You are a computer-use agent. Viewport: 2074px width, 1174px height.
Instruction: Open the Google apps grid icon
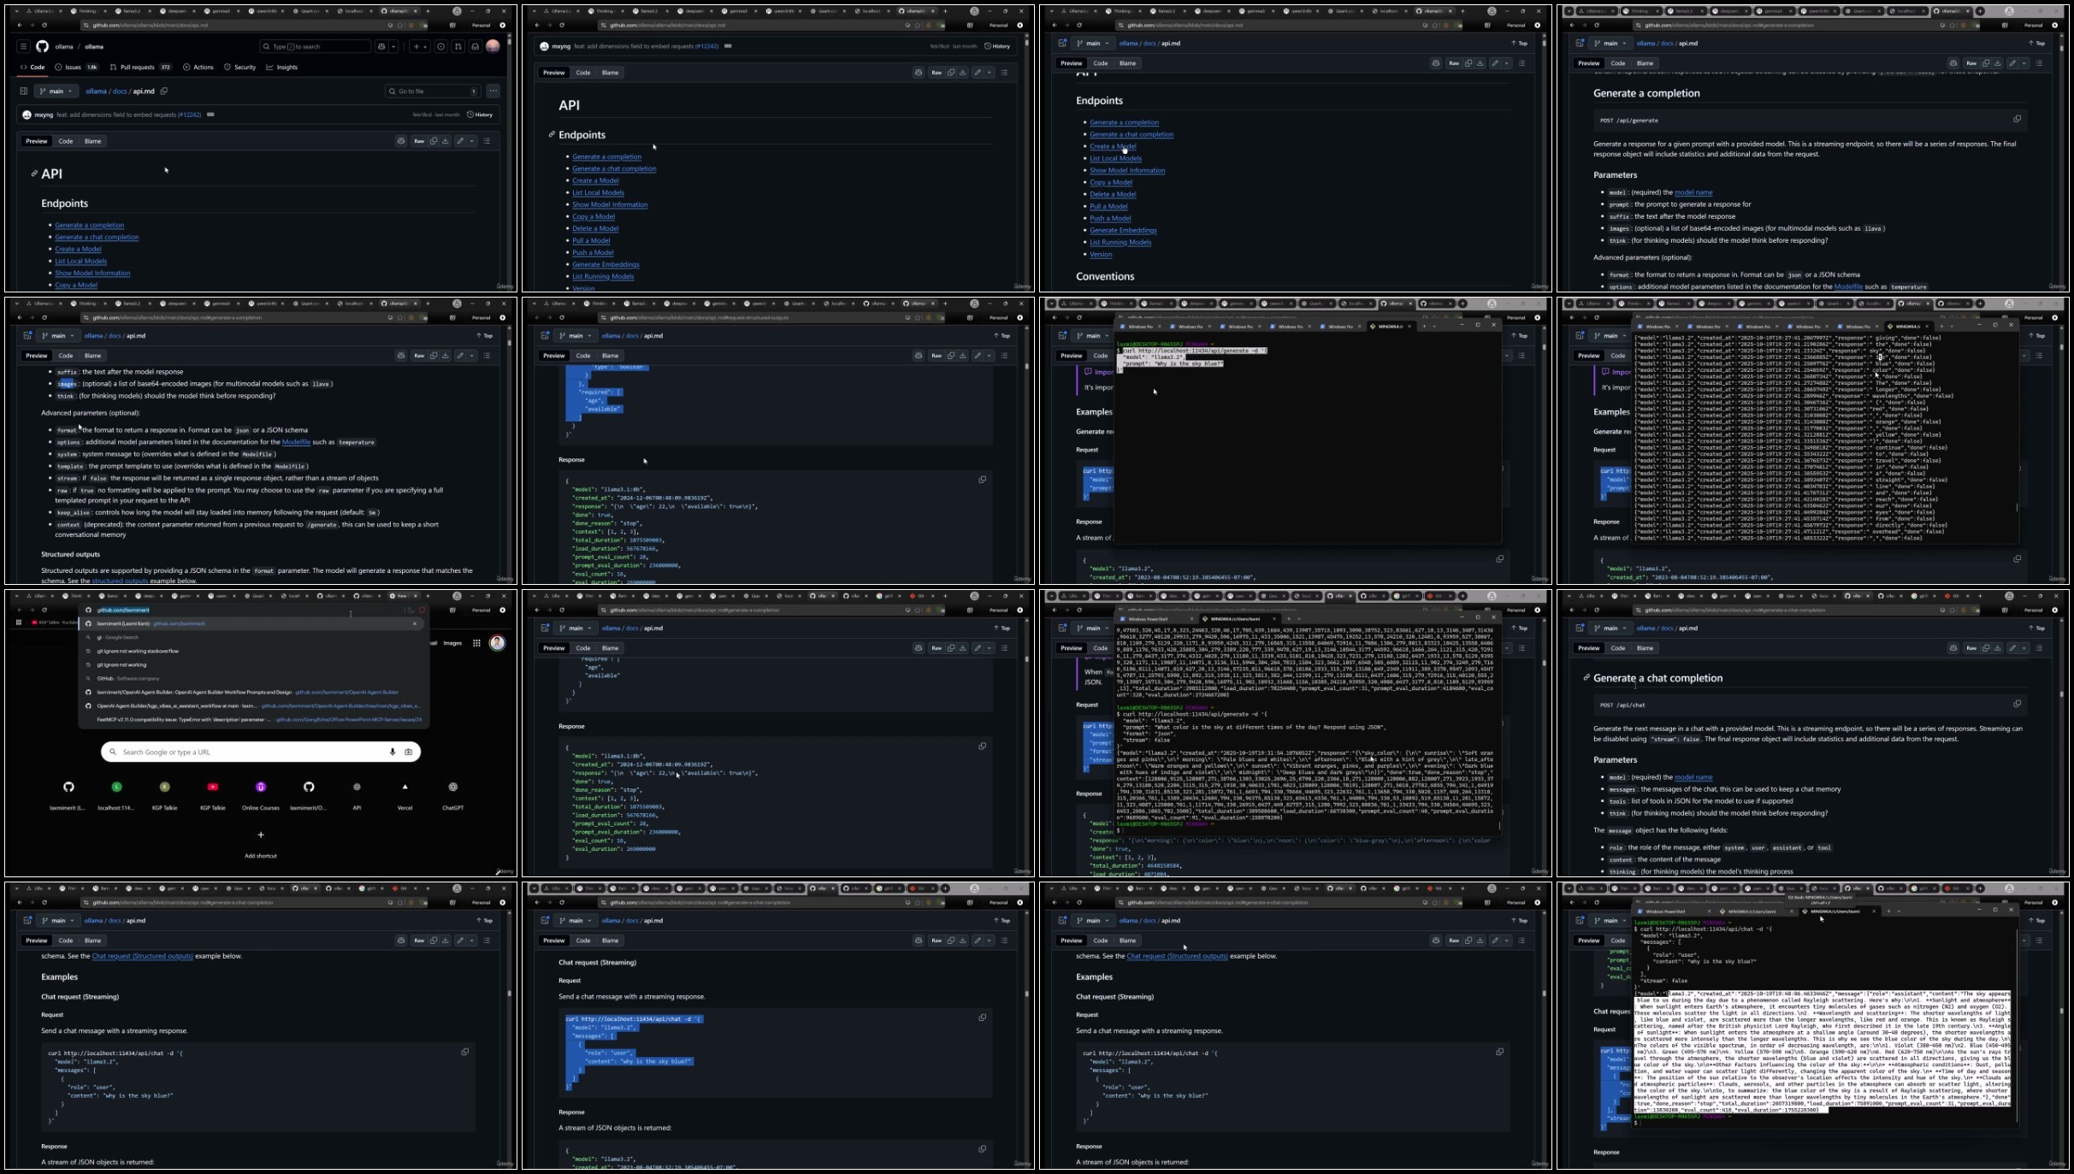click(x=476, y=643)
